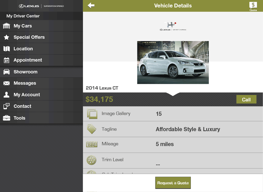Select the Mileage row label

pos(110,144)
